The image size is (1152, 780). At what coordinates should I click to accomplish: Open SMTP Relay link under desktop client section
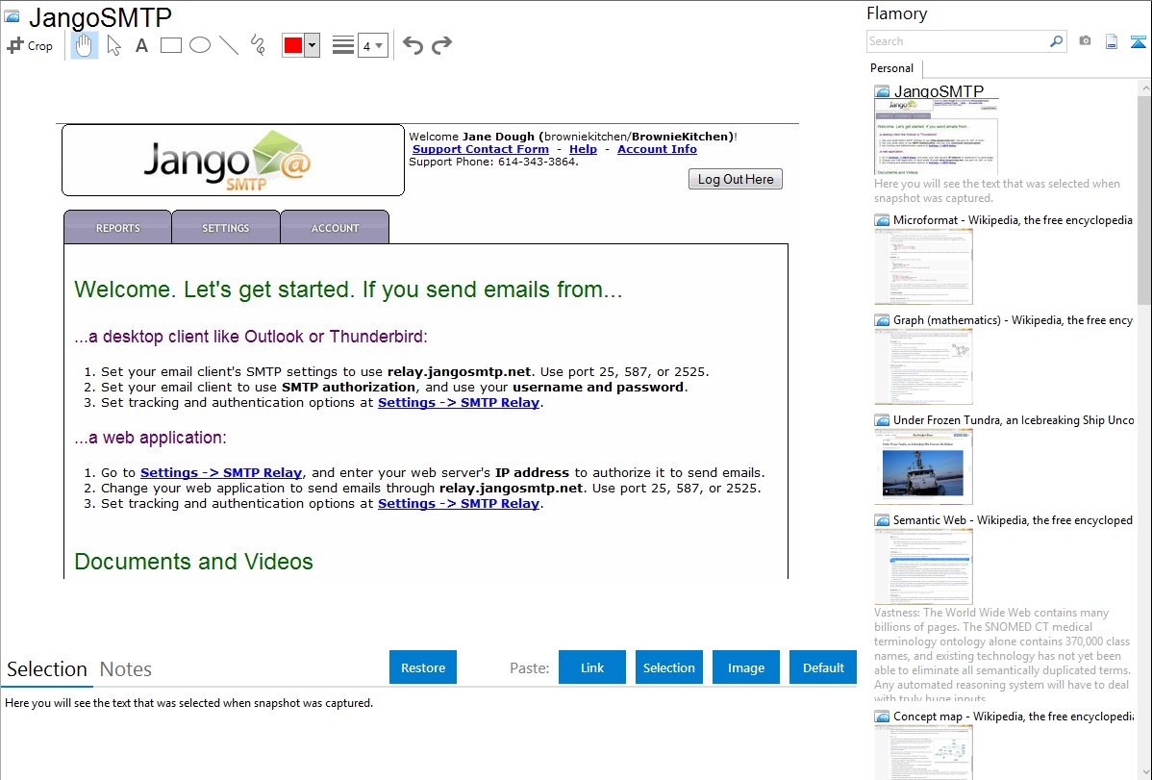point(459,403)
